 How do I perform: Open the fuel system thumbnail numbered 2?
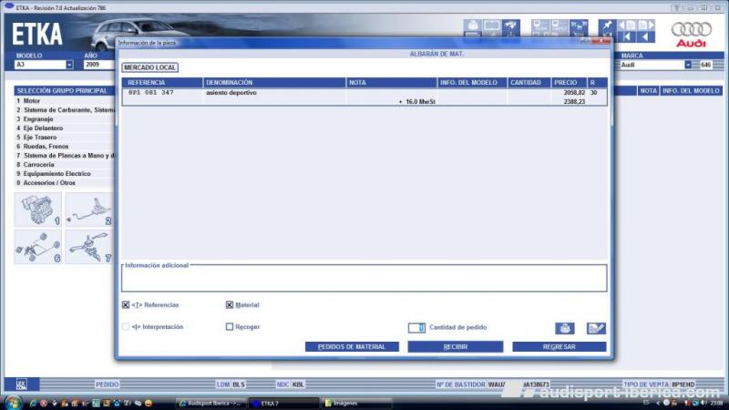pyautogui.click(x=88, y=210)
